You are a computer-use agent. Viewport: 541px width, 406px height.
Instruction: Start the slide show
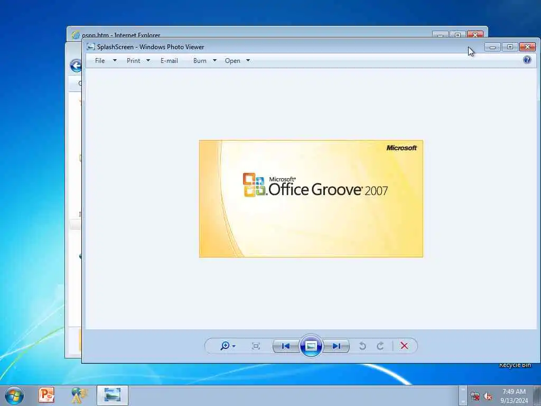pos(311,346)
